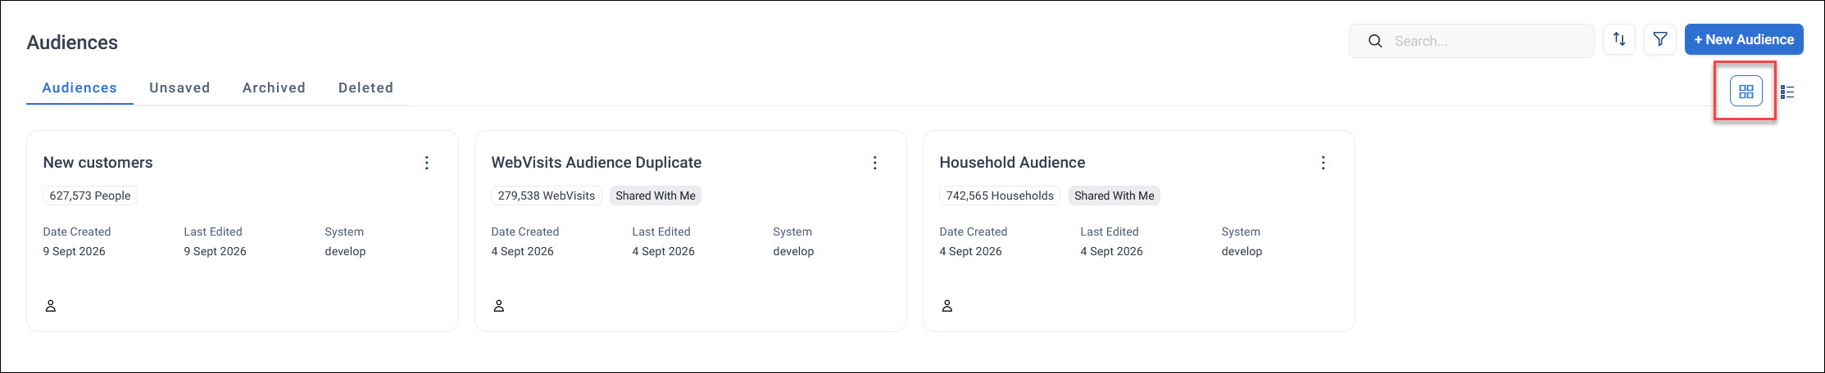Click Last Edited value on New customers card
The image size is (1825, 373).
[216, 251]
